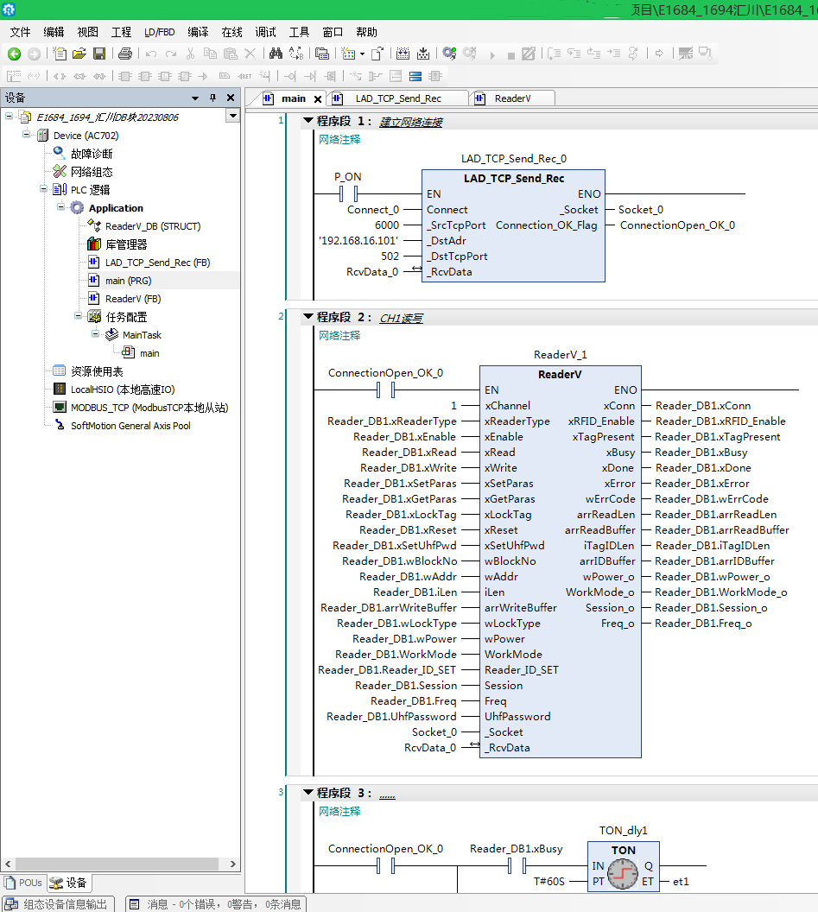Switch to the POUs bottom tab
Viewport: 818px width, 912px height.
pyautogui.click(x=23, y=883)
